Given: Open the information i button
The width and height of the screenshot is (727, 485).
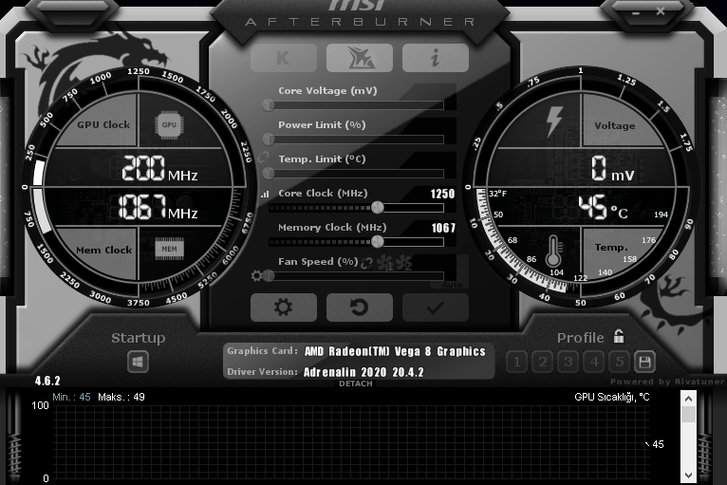Looking at the screenshot, I should [436, 58].
